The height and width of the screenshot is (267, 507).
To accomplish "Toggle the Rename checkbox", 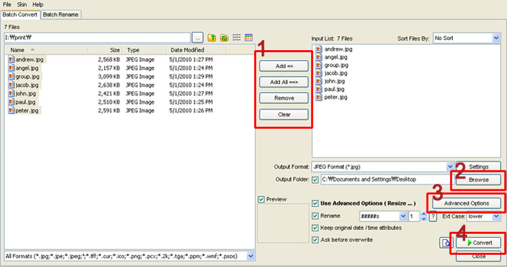I will pyautogui.click(x=315, y=216).
